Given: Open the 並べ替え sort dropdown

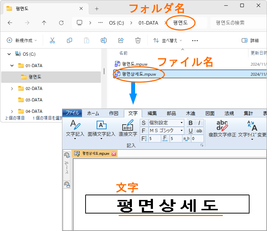Looking at the screenshot, I should (x=168, y=40).
